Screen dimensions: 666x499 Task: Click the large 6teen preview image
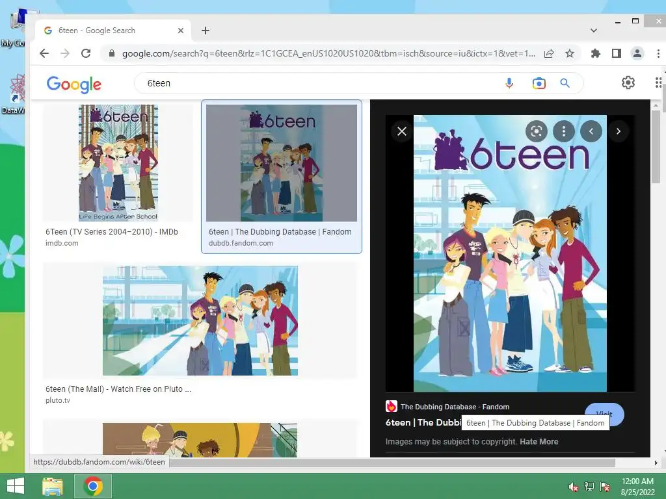pos(510,253)
